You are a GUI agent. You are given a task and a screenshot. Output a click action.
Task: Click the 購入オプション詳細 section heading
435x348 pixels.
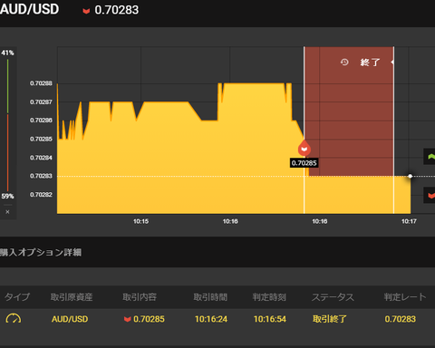point(41,252)
